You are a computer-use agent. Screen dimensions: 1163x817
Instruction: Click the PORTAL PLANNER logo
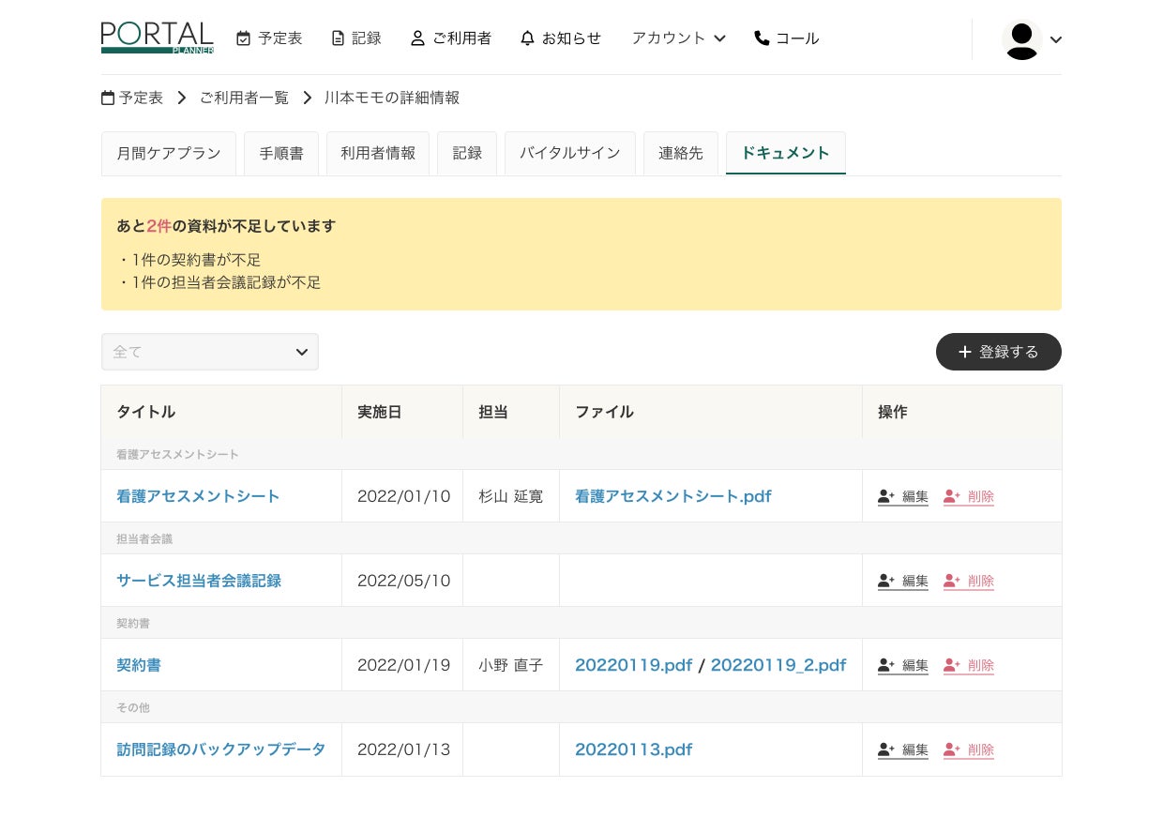pyautogui.click(x=158, y=38)
